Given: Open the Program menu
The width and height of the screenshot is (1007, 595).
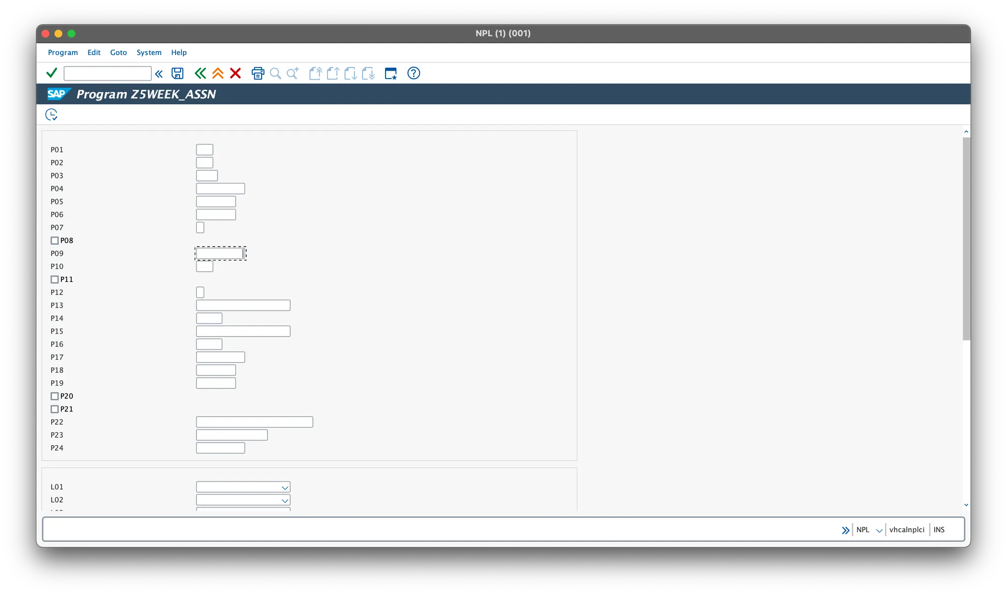Looking at the screenshot, I should tap(63, 53).
